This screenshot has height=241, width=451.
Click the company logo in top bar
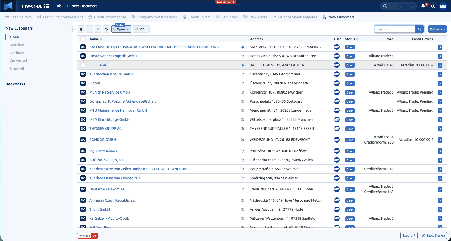8,6
